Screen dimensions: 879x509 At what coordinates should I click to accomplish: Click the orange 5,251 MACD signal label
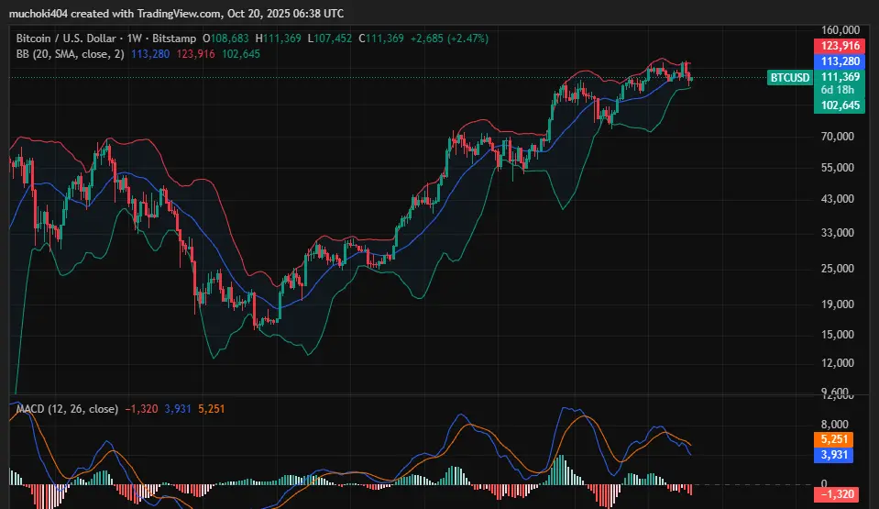click(833, 439)
